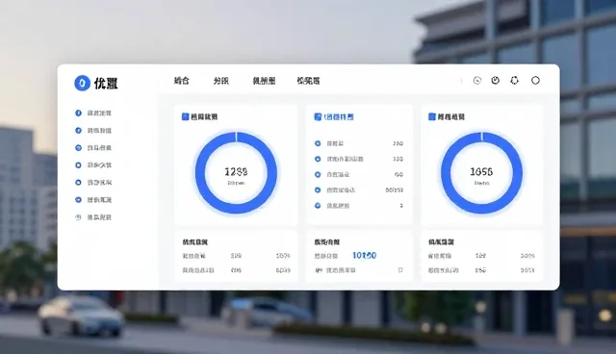Select the first sidebar menu item icon
This screenshot has width=616, height=354.
tap(78, 113)
